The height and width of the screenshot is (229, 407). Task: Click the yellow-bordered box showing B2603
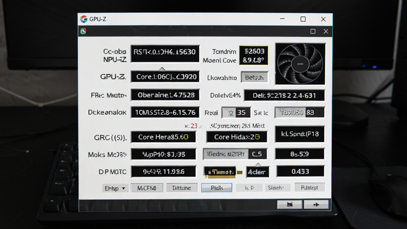(254, 55)
